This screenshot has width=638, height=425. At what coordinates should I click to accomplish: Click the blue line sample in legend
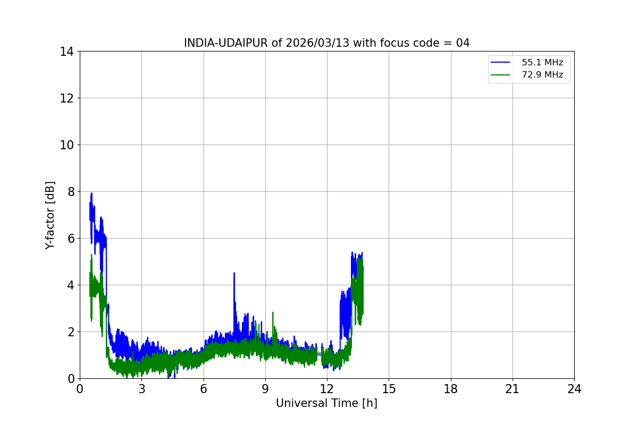[500, 63]
